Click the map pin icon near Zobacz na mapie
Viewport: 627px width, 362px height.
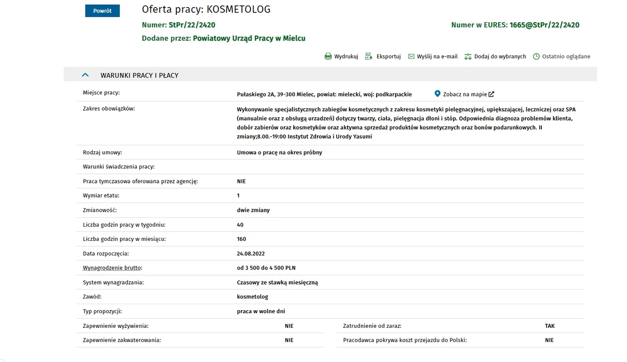[x=437, y=94]
